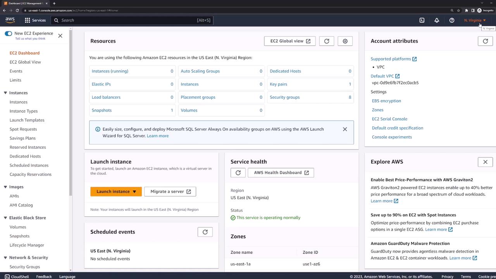Click Migrate a server button
Screen dimensions: 496x279
[170, 191]
